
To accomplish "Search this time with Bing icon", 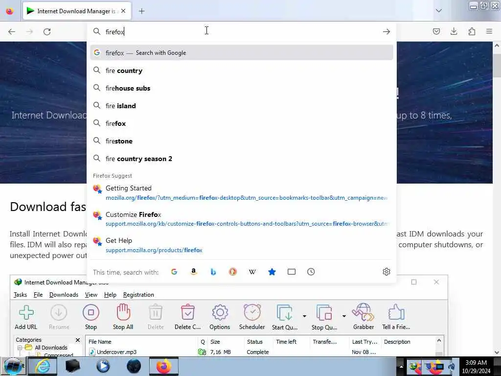I will (x=213, y=272).
